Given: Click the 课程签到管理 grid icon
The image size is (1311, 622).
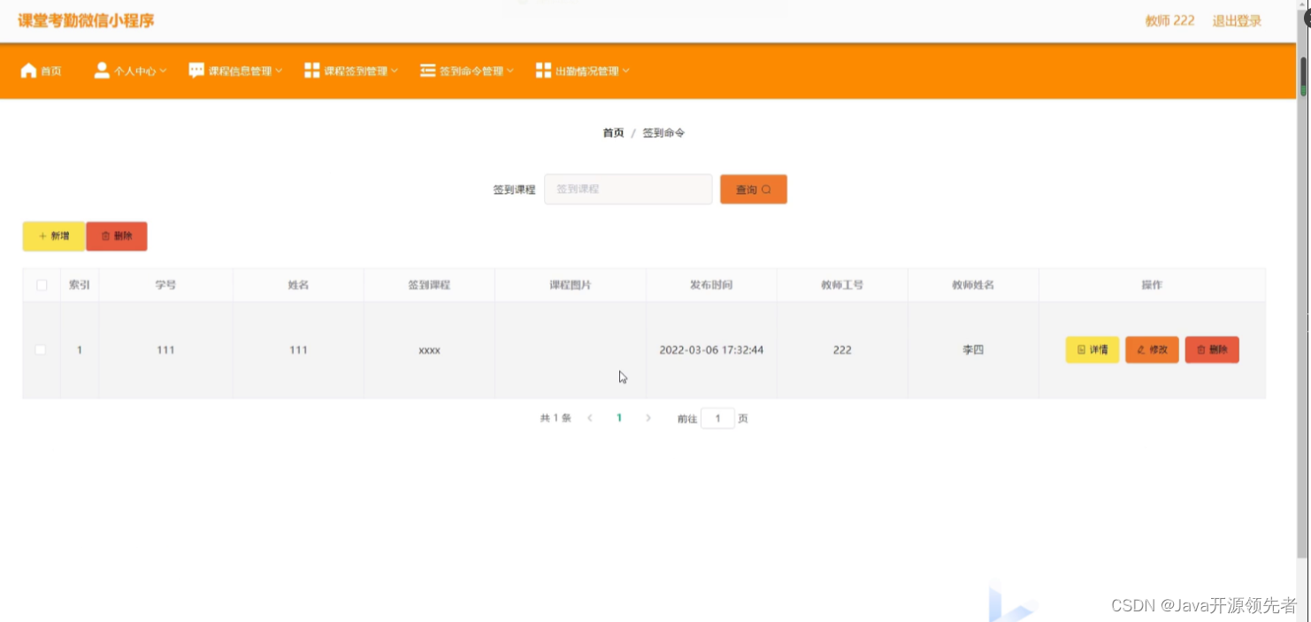Looking at the screenshot, I should coord(312,70).
